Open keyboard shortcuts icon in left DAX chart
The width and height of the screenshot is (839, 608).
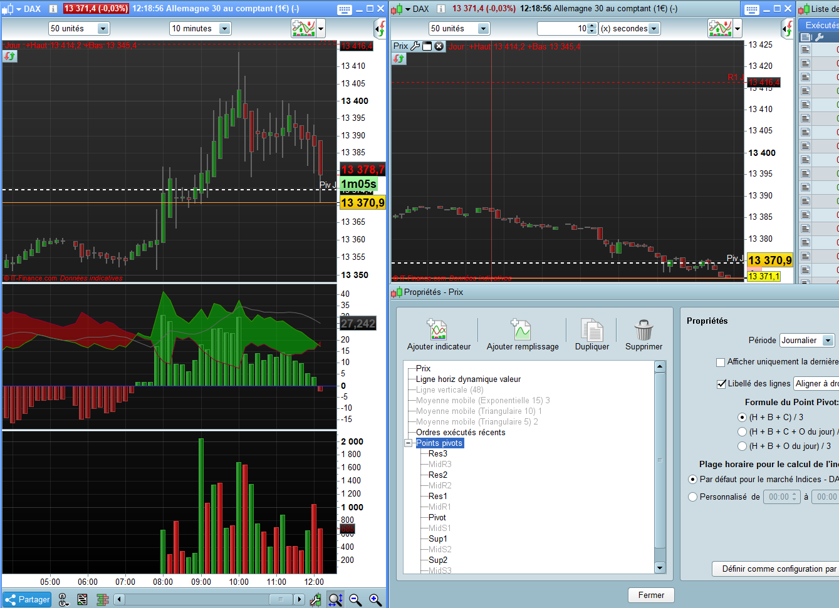coord(345,9)
